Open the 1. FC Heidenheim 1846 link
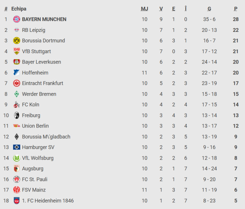The image size is (245, 209). point(48,201)
